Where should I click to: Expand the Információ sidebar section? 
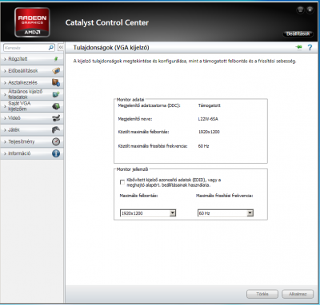click(32, 153)
